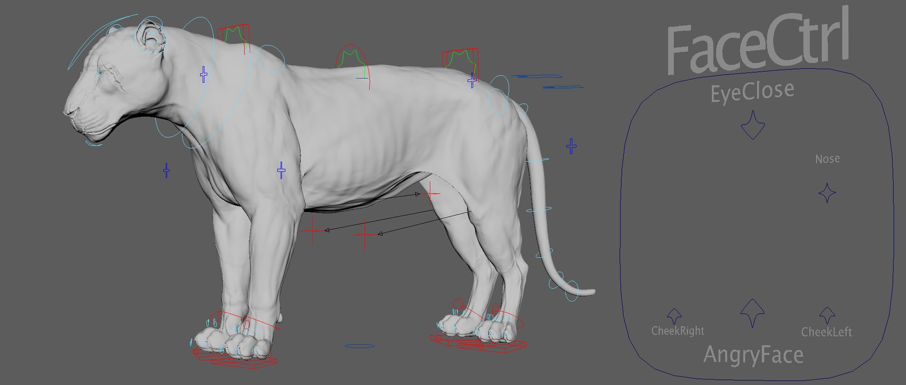Select the blue ellipse control on the ground
This screenshot has height=385, width=906.
[360, 346]
